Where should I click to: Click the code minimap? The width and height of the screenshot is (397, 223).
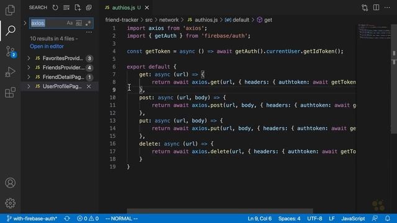tap(374, 32)
